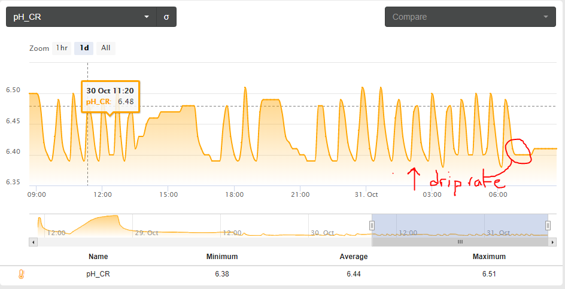
Task: Click the pH_CR name in the table
Action: (98, 274)
